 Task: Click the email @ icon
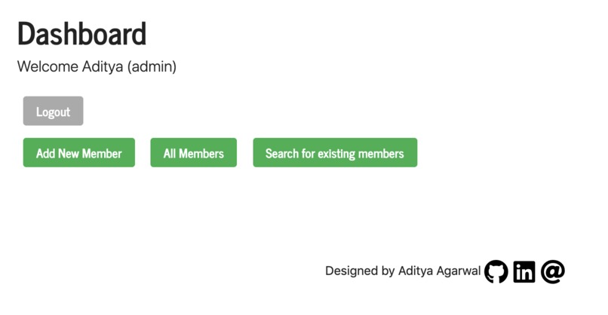pyautogui.click(x=552, y=271)
